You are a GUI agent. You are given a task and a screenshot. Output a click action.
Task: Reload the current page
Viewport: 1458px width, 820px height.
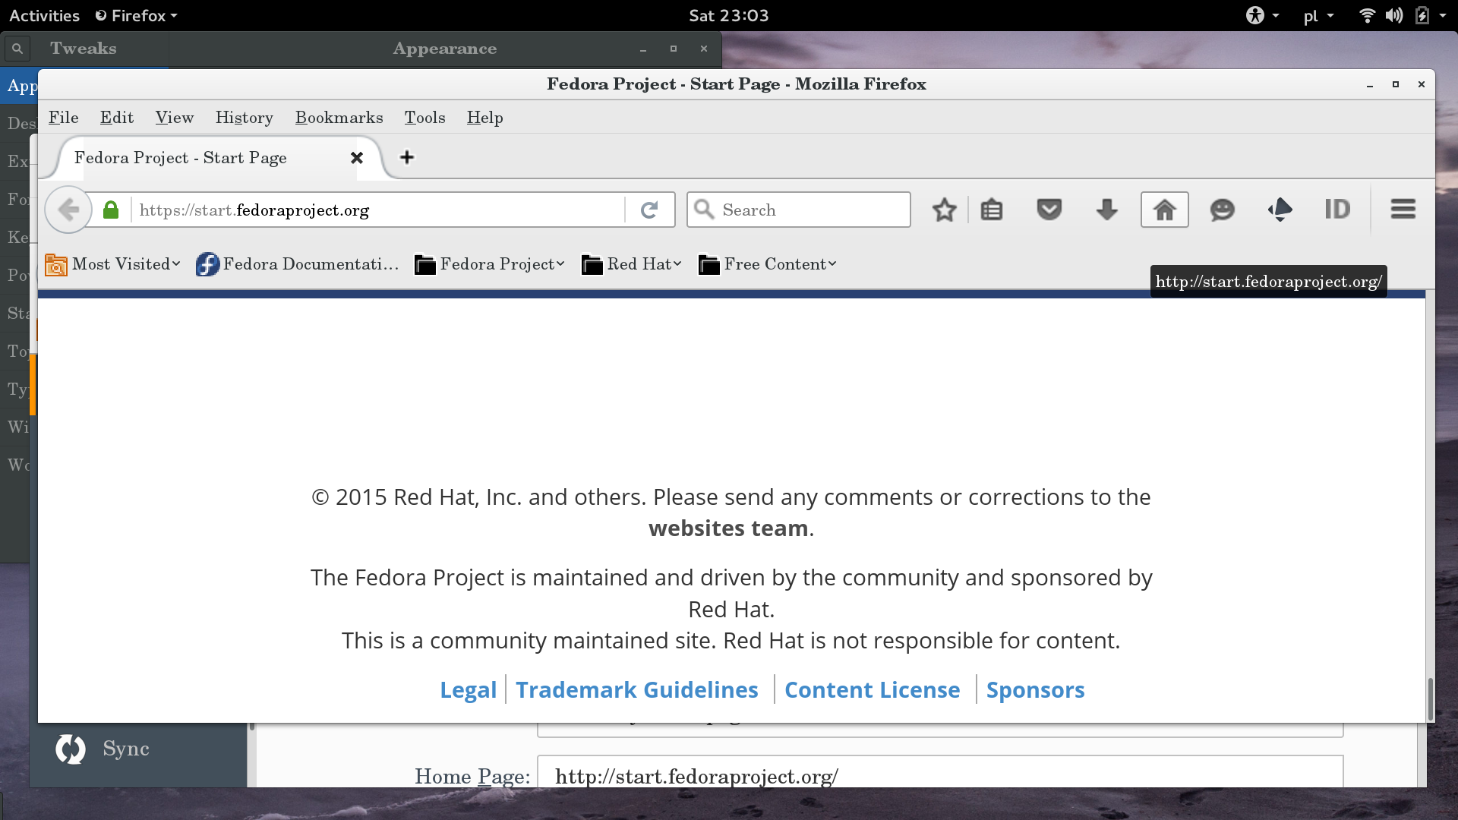(649, 210)
